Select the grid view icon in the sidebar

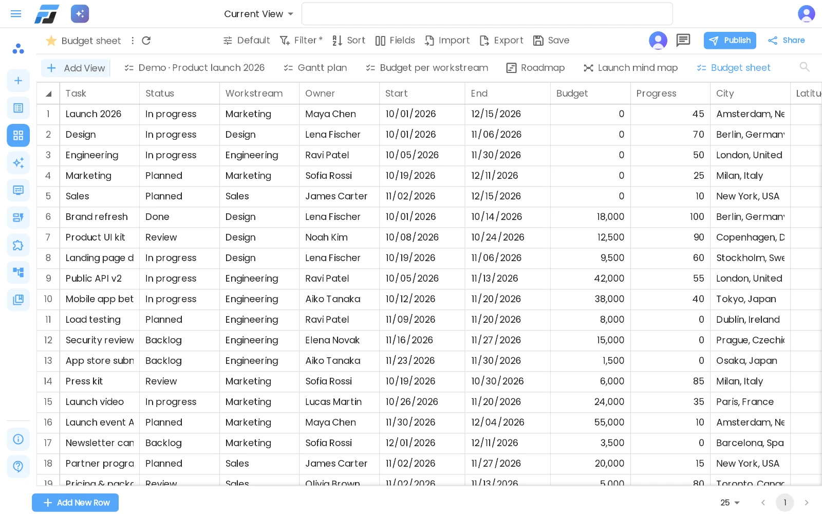(18, 135)
